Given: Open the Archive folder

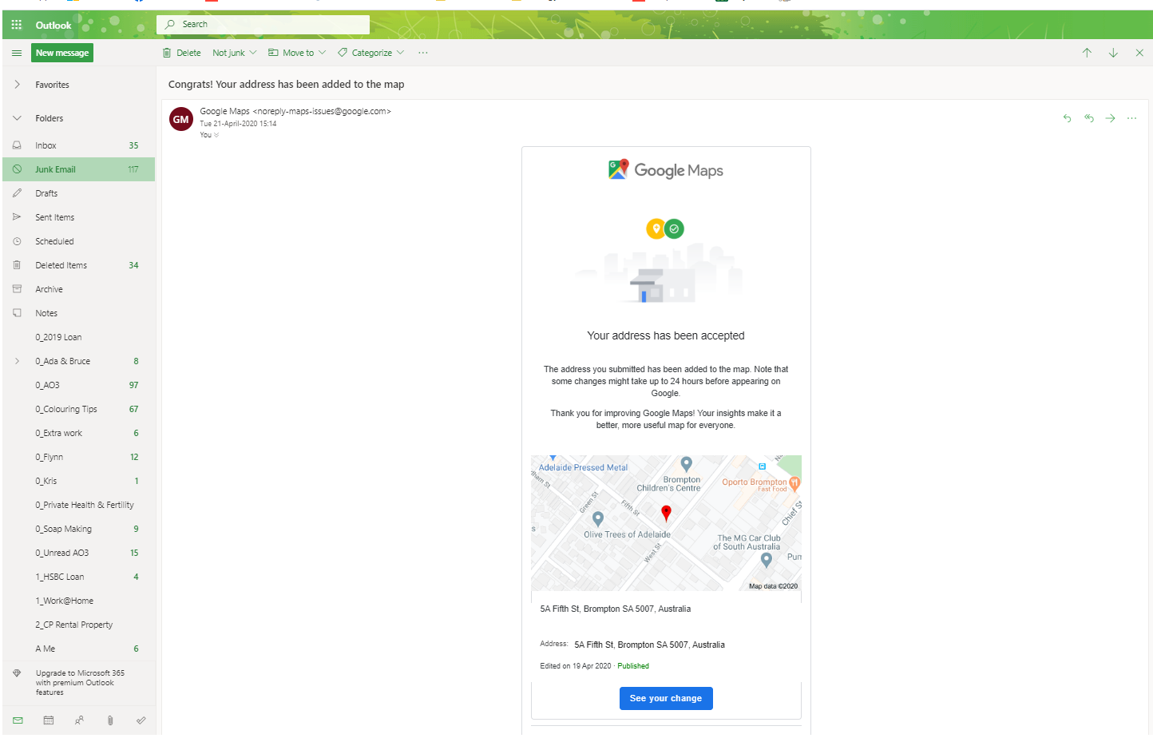Looking at the screenshot, I should pos(79,289).
